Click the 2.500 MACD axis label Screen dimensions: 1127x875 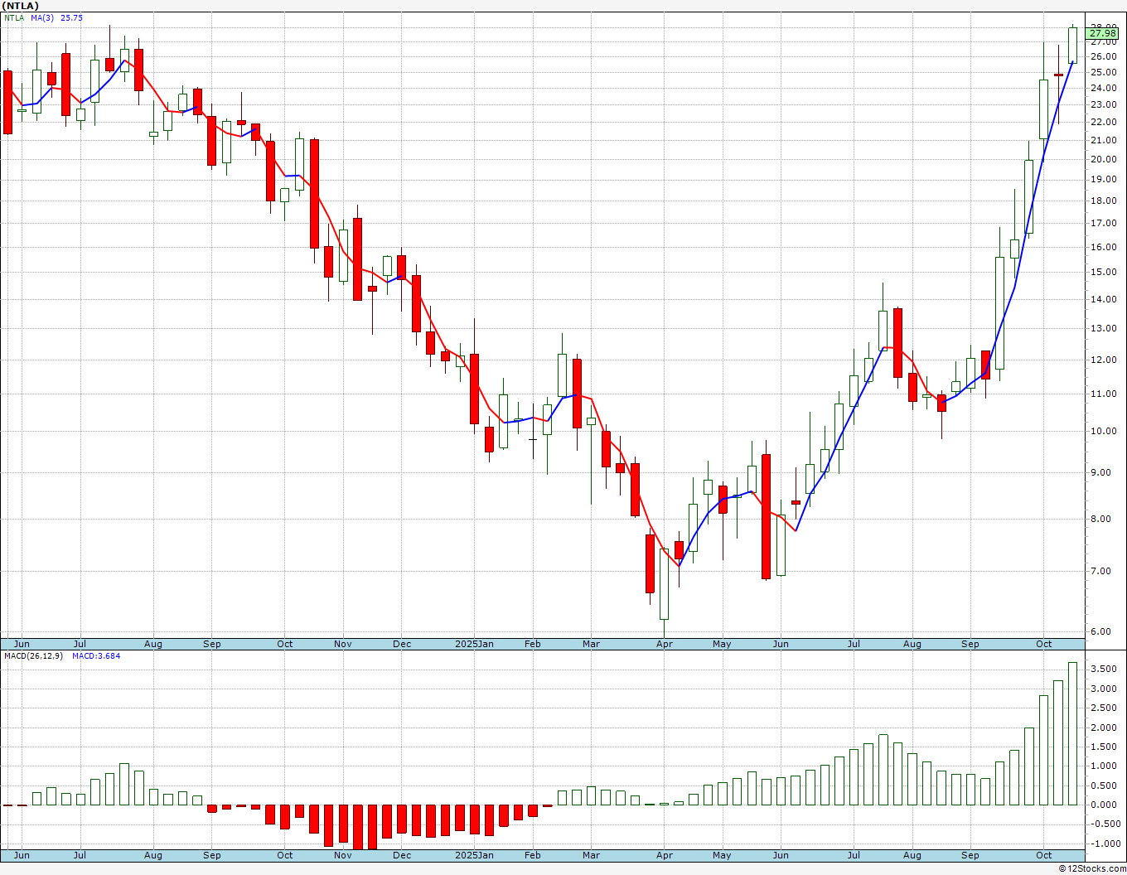[1103, 708]
